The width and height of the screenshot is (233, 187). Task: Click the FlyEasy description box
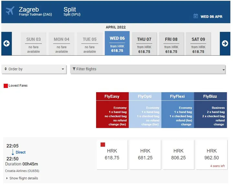pyautogui.click(x=112, y=114)
